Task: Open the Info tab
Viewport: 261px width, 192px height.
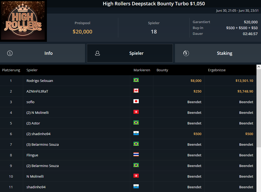Action: click(x=42, y=53)
